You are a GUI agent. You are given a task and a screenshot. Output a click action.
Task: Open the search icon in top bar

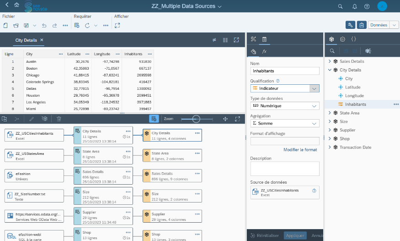[340, 6]
